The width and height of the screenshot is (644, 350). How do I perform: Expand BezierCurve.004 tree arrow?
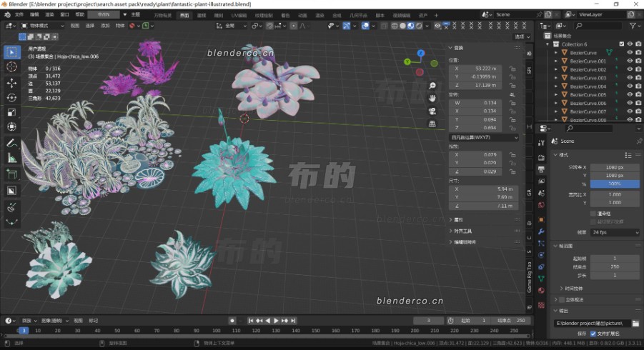point(556,86)
